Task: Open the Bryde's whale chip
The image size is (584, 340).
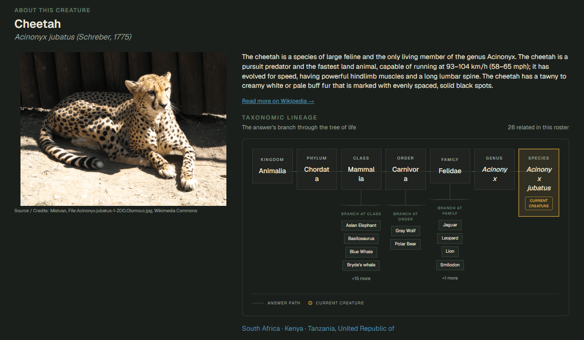Action: (361, 265)
